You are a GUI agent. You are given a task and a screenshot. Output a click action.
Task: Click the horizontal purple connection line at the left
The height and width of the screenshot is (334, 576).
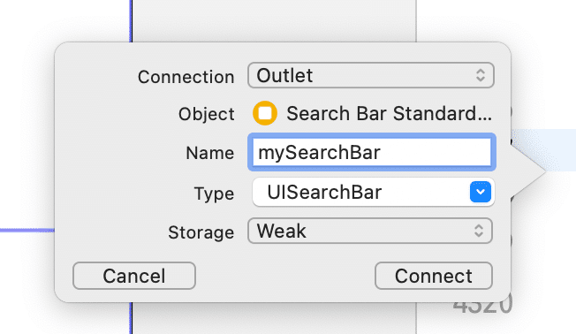(x=27, y=231)
